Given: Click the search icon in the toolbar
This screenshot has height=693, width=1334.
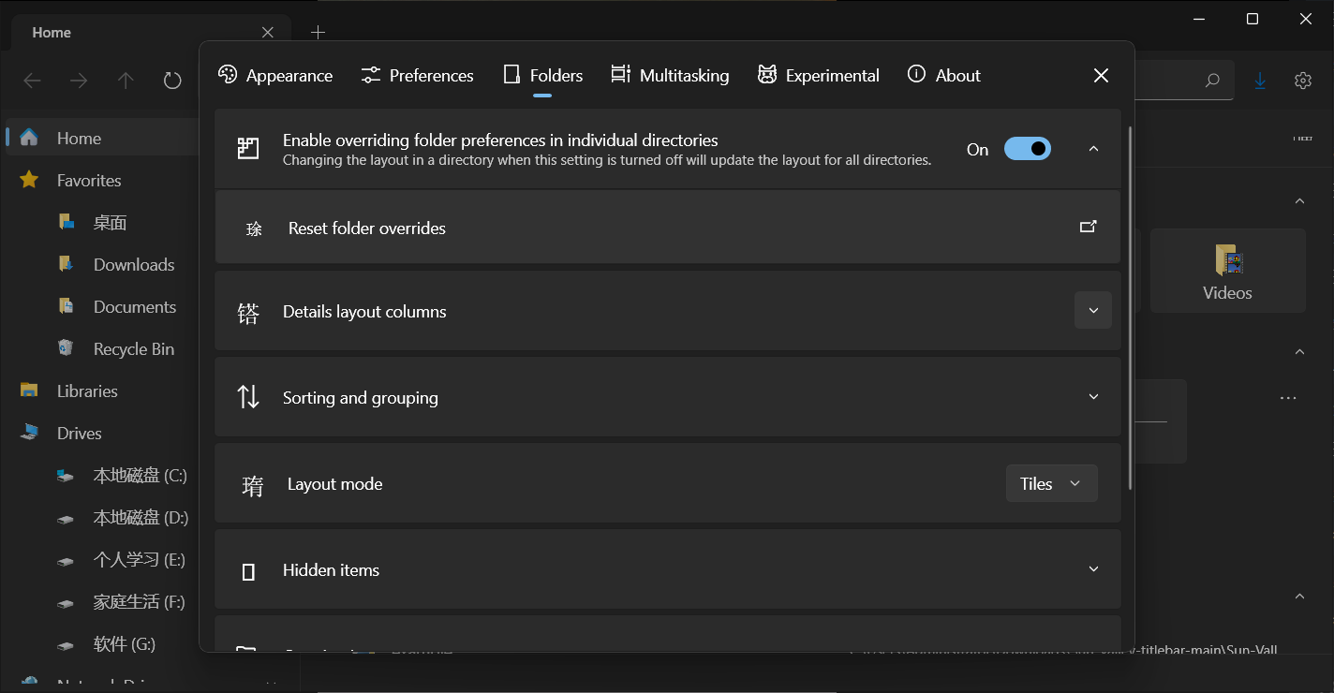Looking at the screenshot, I should tap(1211, 81).
